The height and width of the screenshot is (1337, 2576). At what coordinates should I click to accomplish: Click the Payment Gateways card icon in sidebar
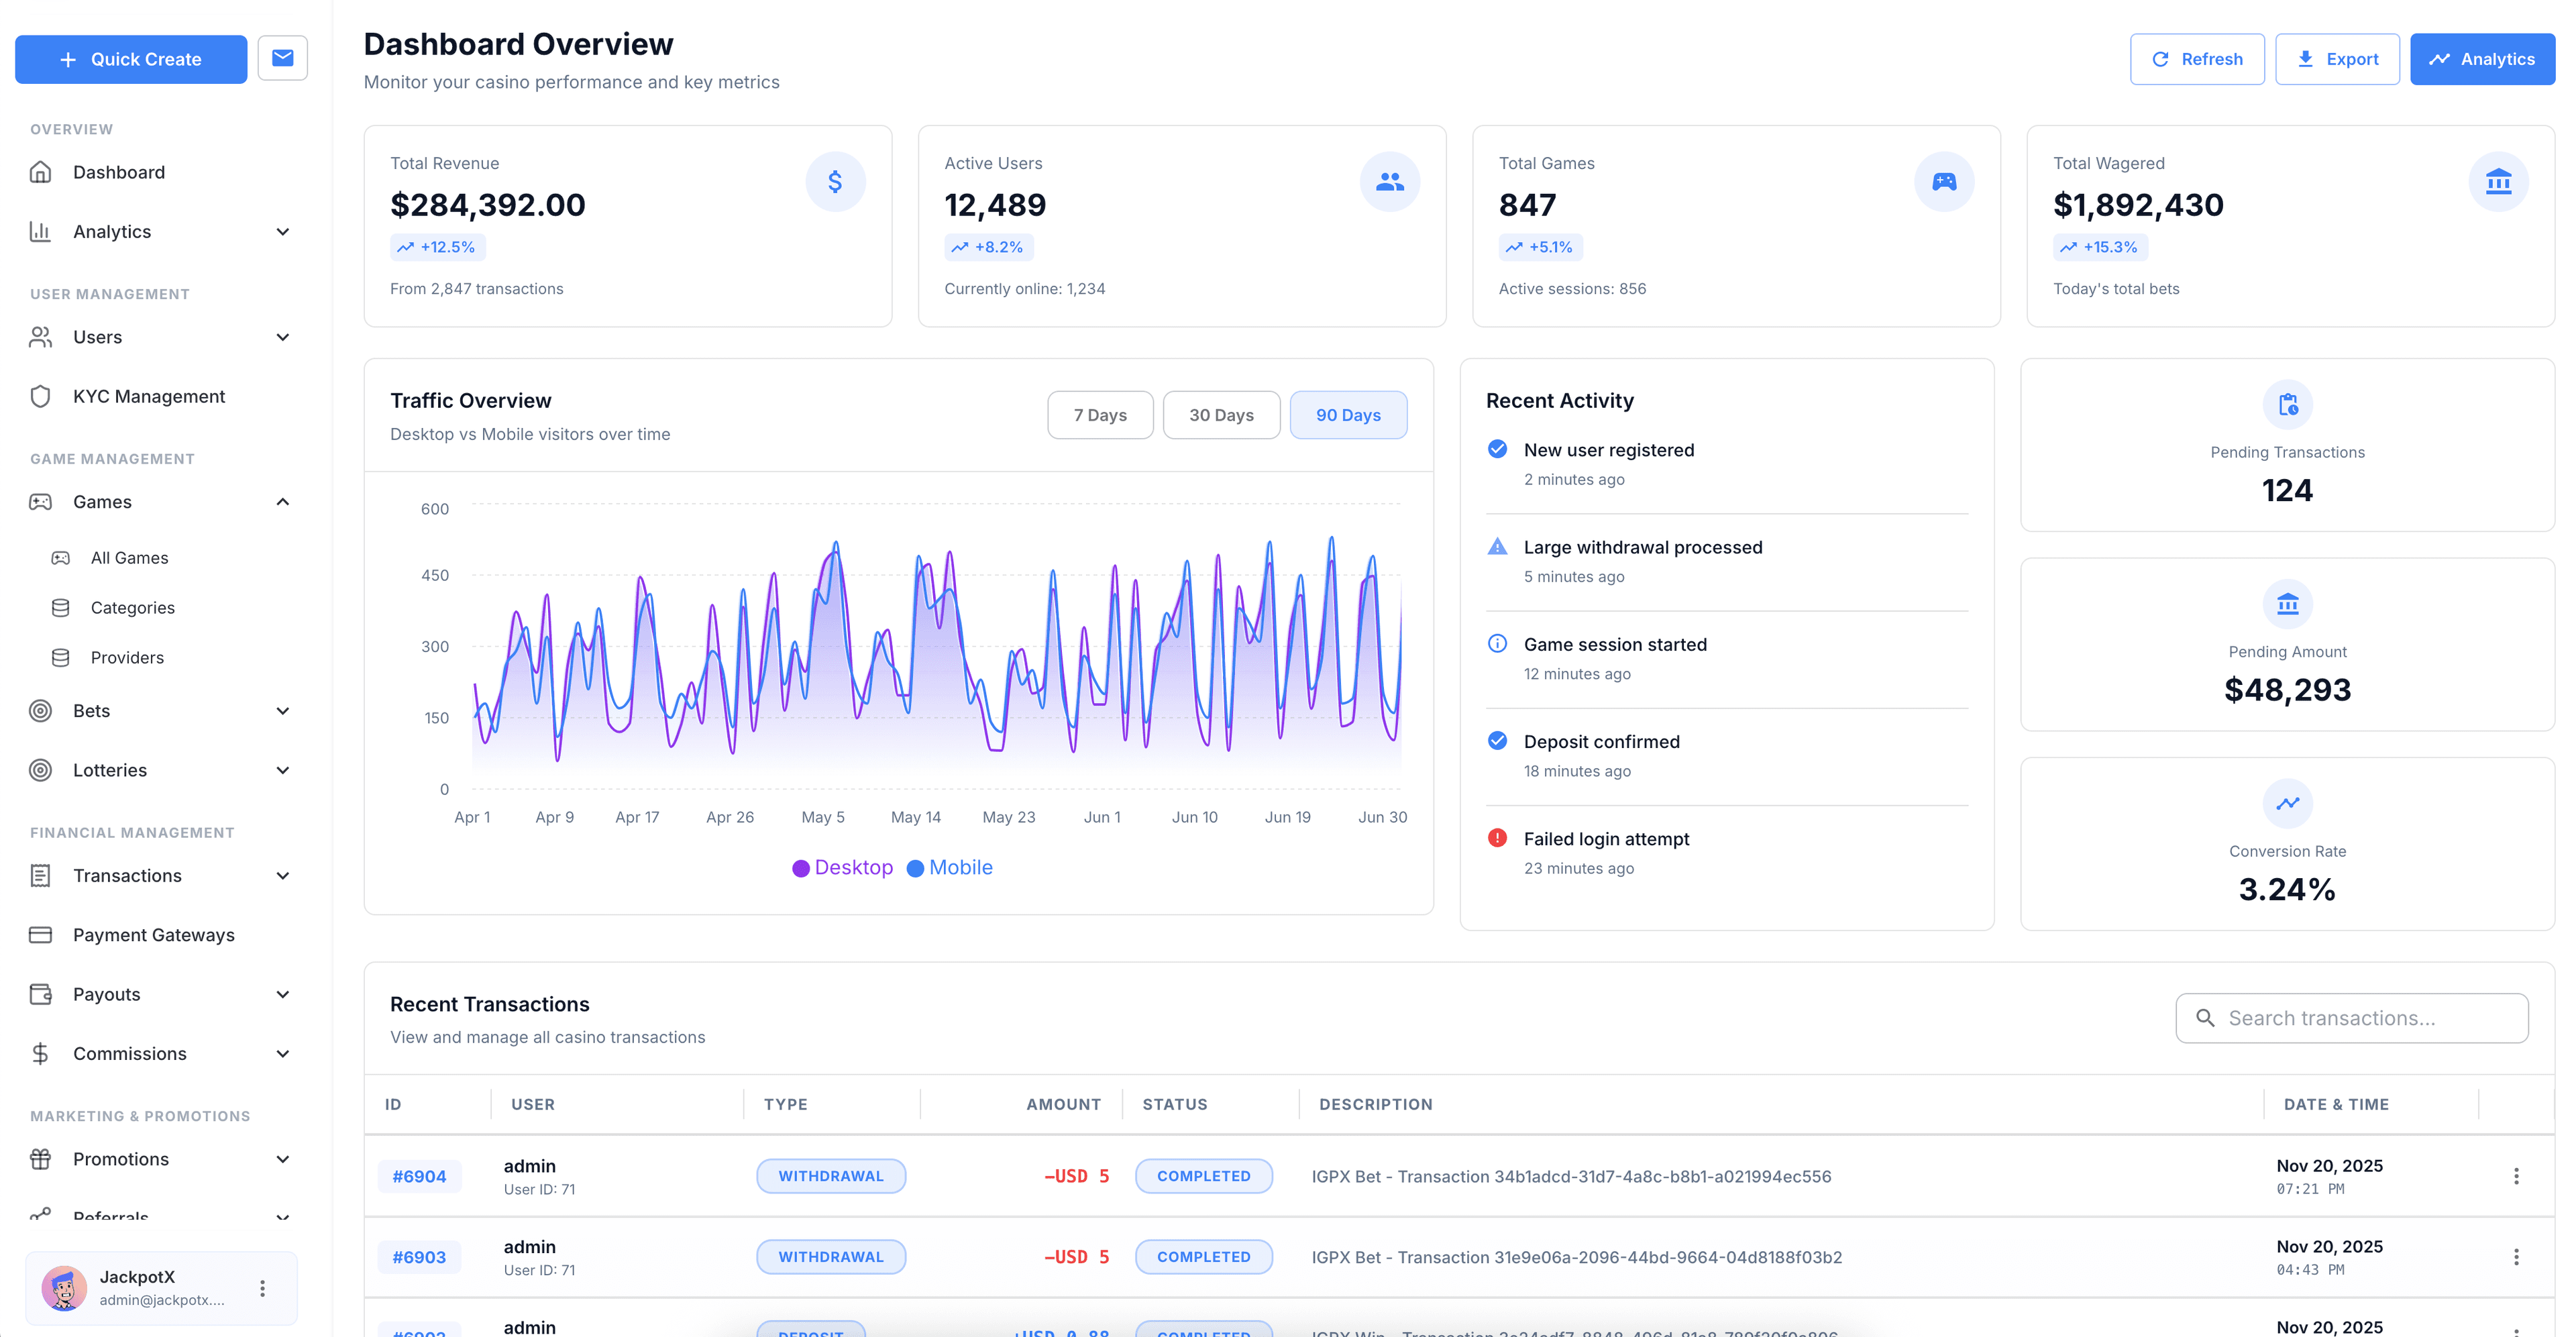(40, 934)
